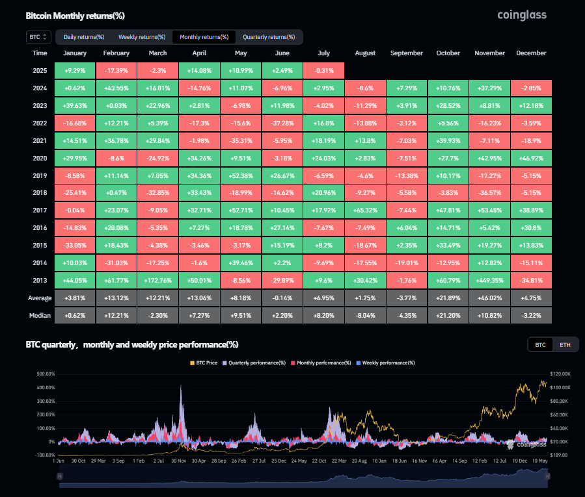Viewport: 585px width, 497px height.
Task: Click the July 2025 -0.31% cell
Action: tap(324, 70)
